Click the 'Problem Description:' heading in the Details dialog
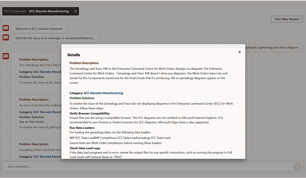306x178 pixels. coord(84,63)
